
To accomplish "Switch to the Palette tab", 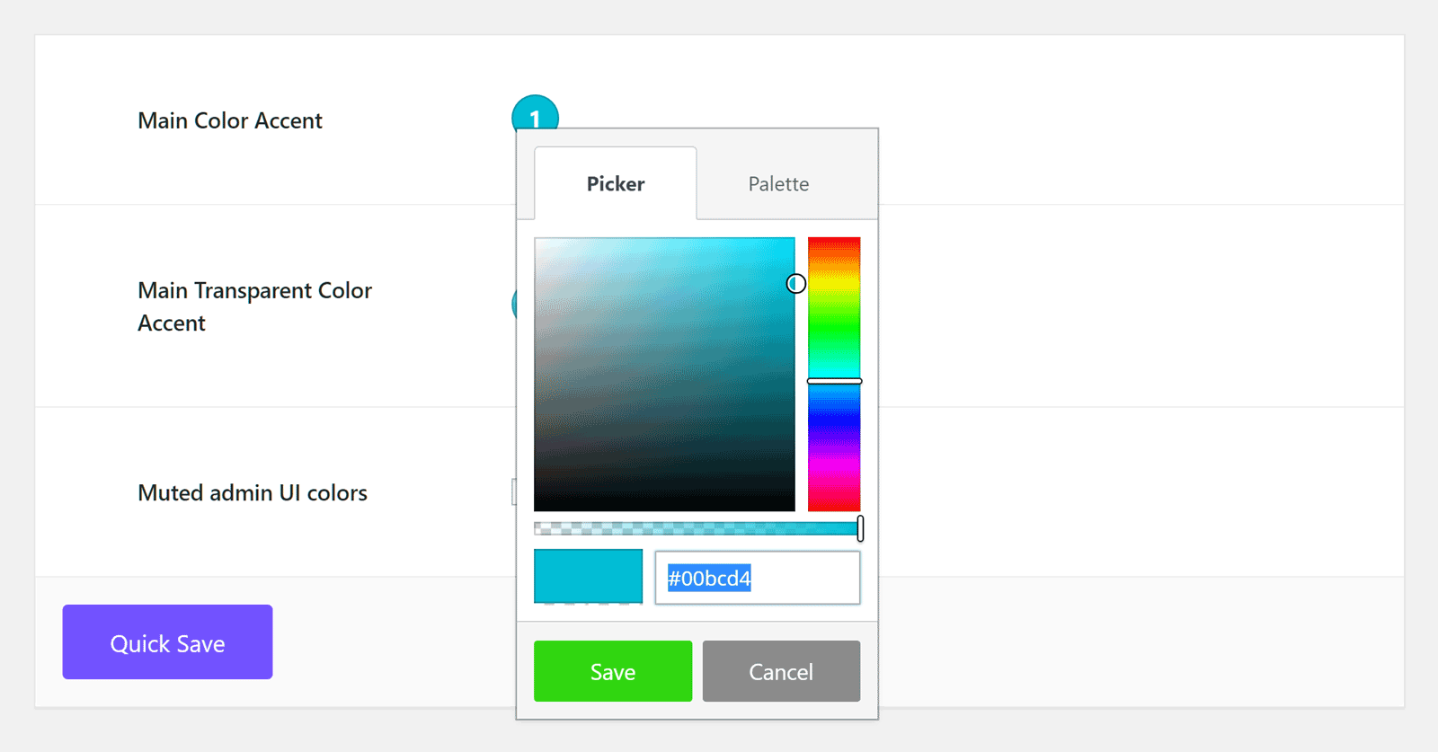I will pyautogui.click(x=778, y=184).
